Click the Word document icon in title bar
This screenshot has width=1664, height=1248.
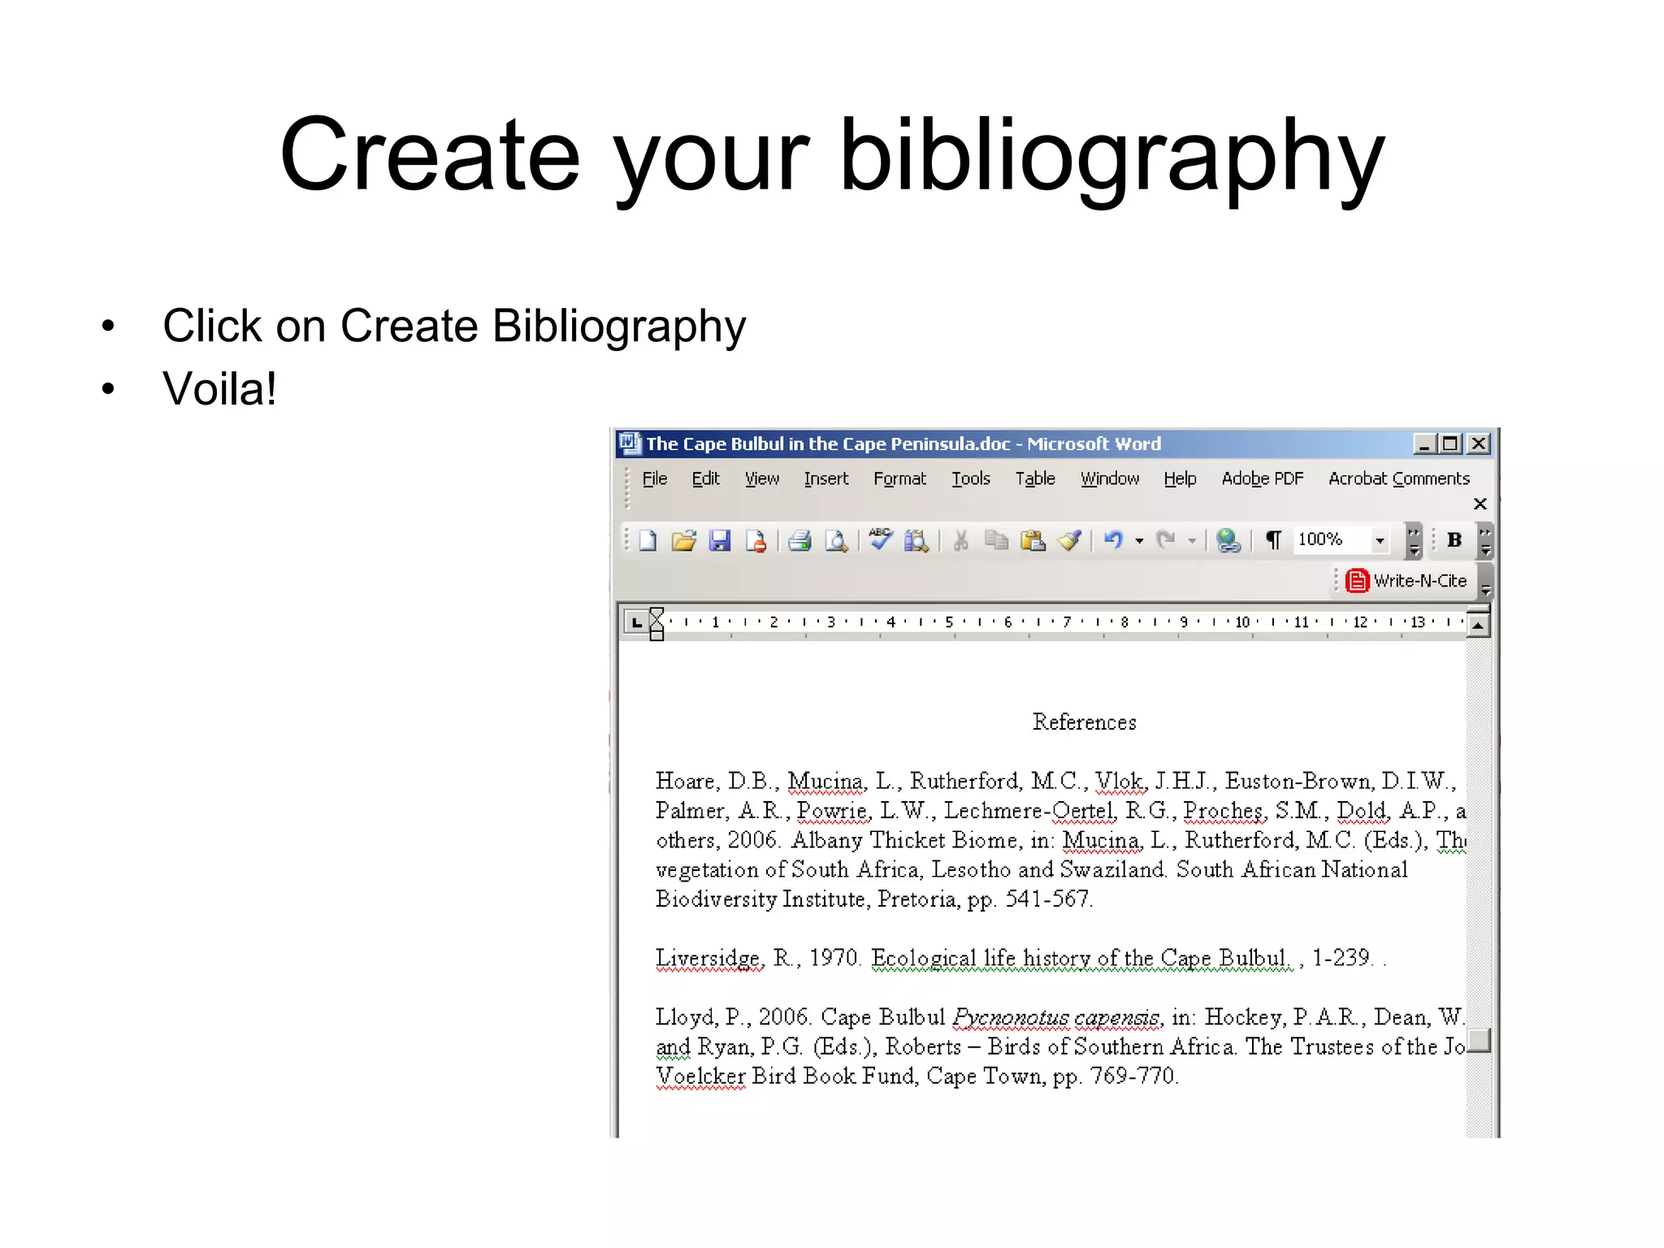click(x=630, y=444)
